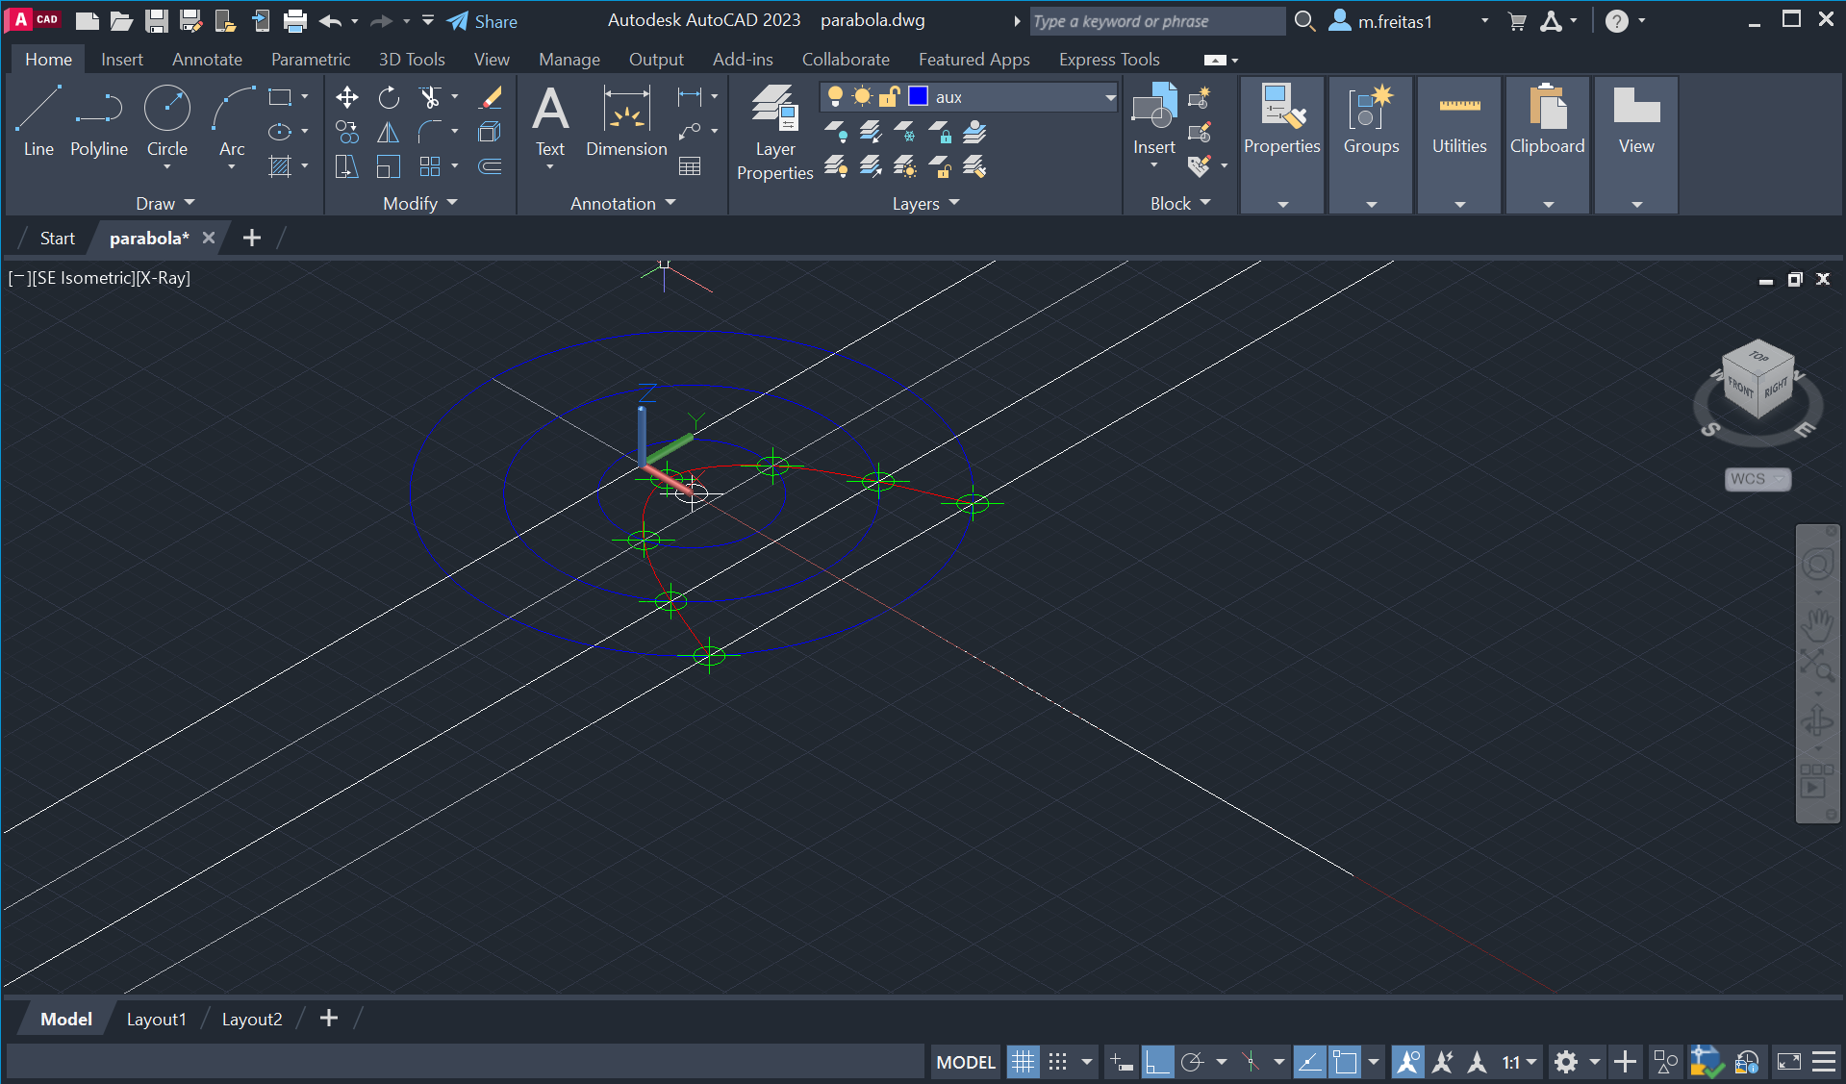Activate the Move tool in Modify panel
This screenshot has width=1846, height=1084.
coord(346,97)
